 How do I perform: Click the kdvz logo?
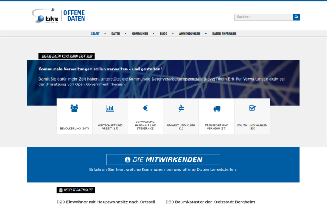click(x=45, y=16)
